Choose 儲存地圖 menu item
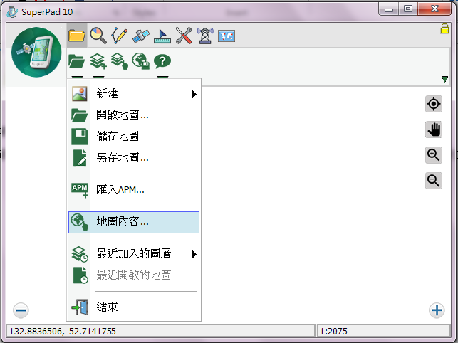The width and height of the screenshot is (458, 343). pyautogui.click(x=134, y=137)
